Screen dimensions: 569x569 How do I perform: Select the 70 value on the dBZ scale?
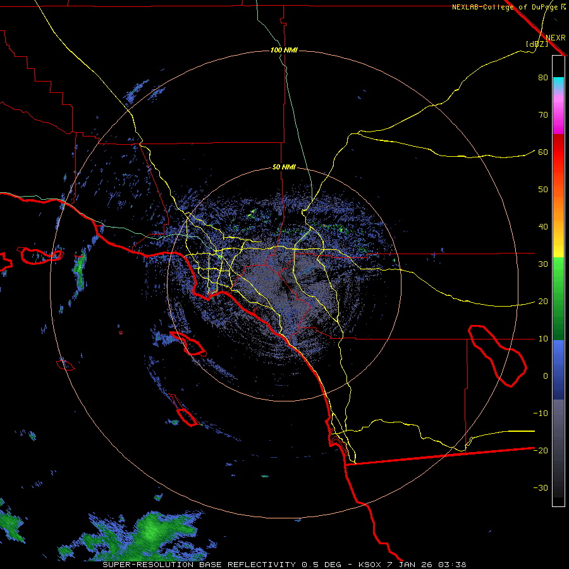543,115
